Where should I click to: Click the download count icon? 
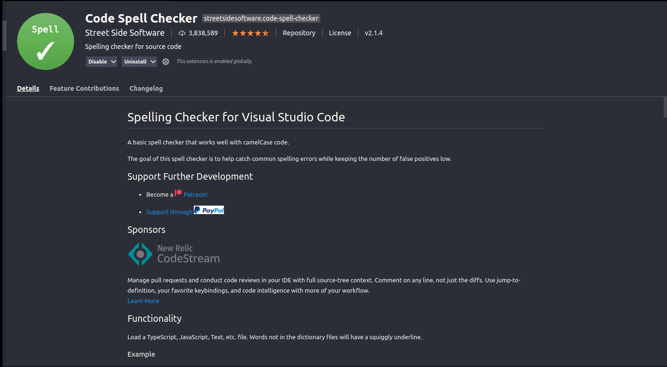point(182,33)
